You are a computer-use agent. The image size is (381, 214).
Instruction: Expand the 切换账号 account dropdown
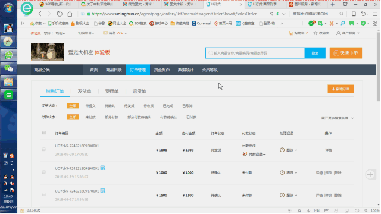[x=86, y=33]
